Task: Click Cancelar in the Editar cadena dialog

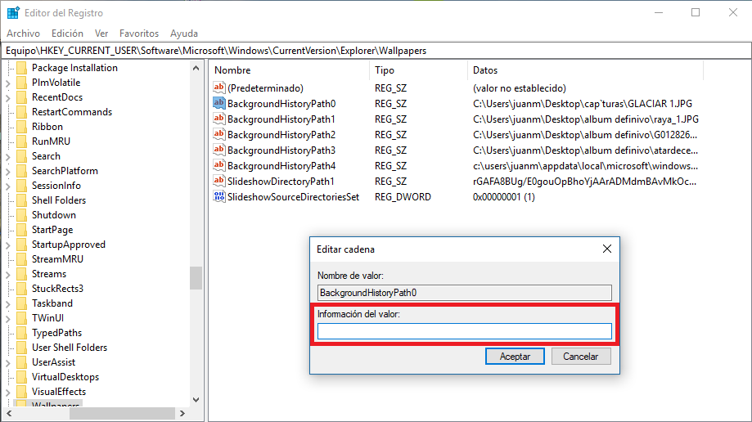Action: coord(581,357)
